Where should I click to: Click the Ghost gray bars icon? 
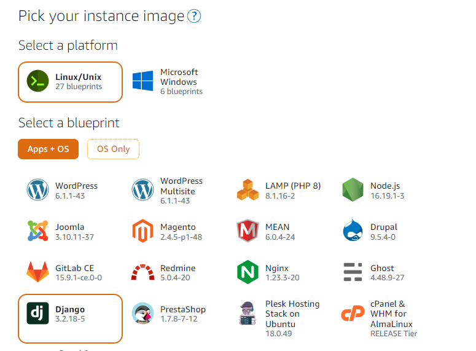(353, 272)
